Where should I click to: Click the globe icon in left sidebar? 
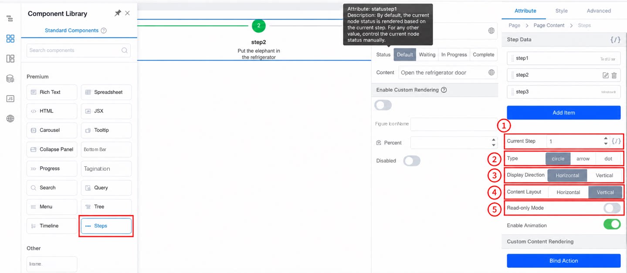pyautogui.click(x=10, y=119)
